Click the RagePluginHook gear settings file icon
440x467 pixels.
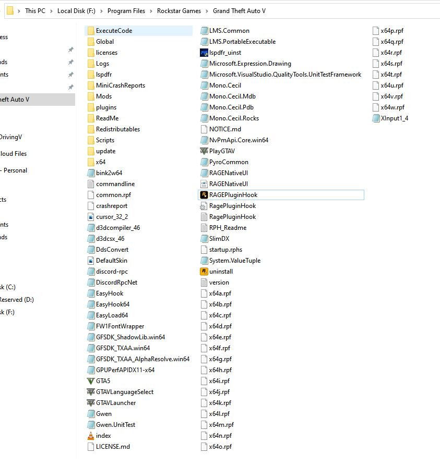pos(204,206)
